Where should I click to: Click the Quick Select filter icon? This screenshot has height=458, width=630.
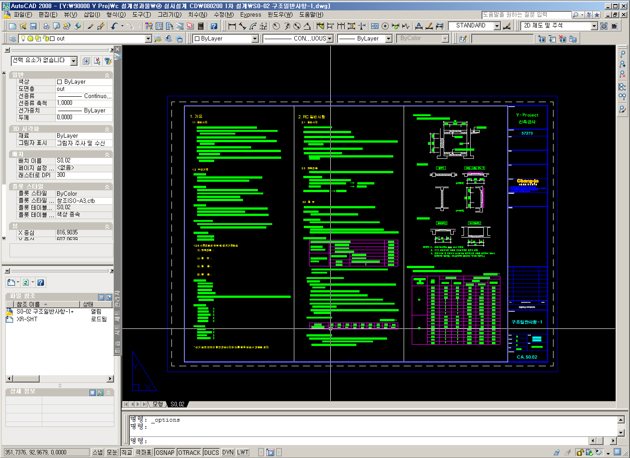point(108,61)
